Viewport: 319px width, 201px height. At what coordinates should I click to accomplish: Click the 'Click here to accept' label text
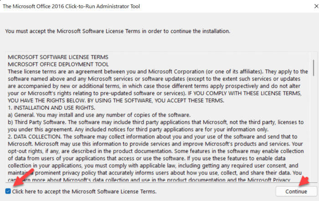(x=84, y=191)
